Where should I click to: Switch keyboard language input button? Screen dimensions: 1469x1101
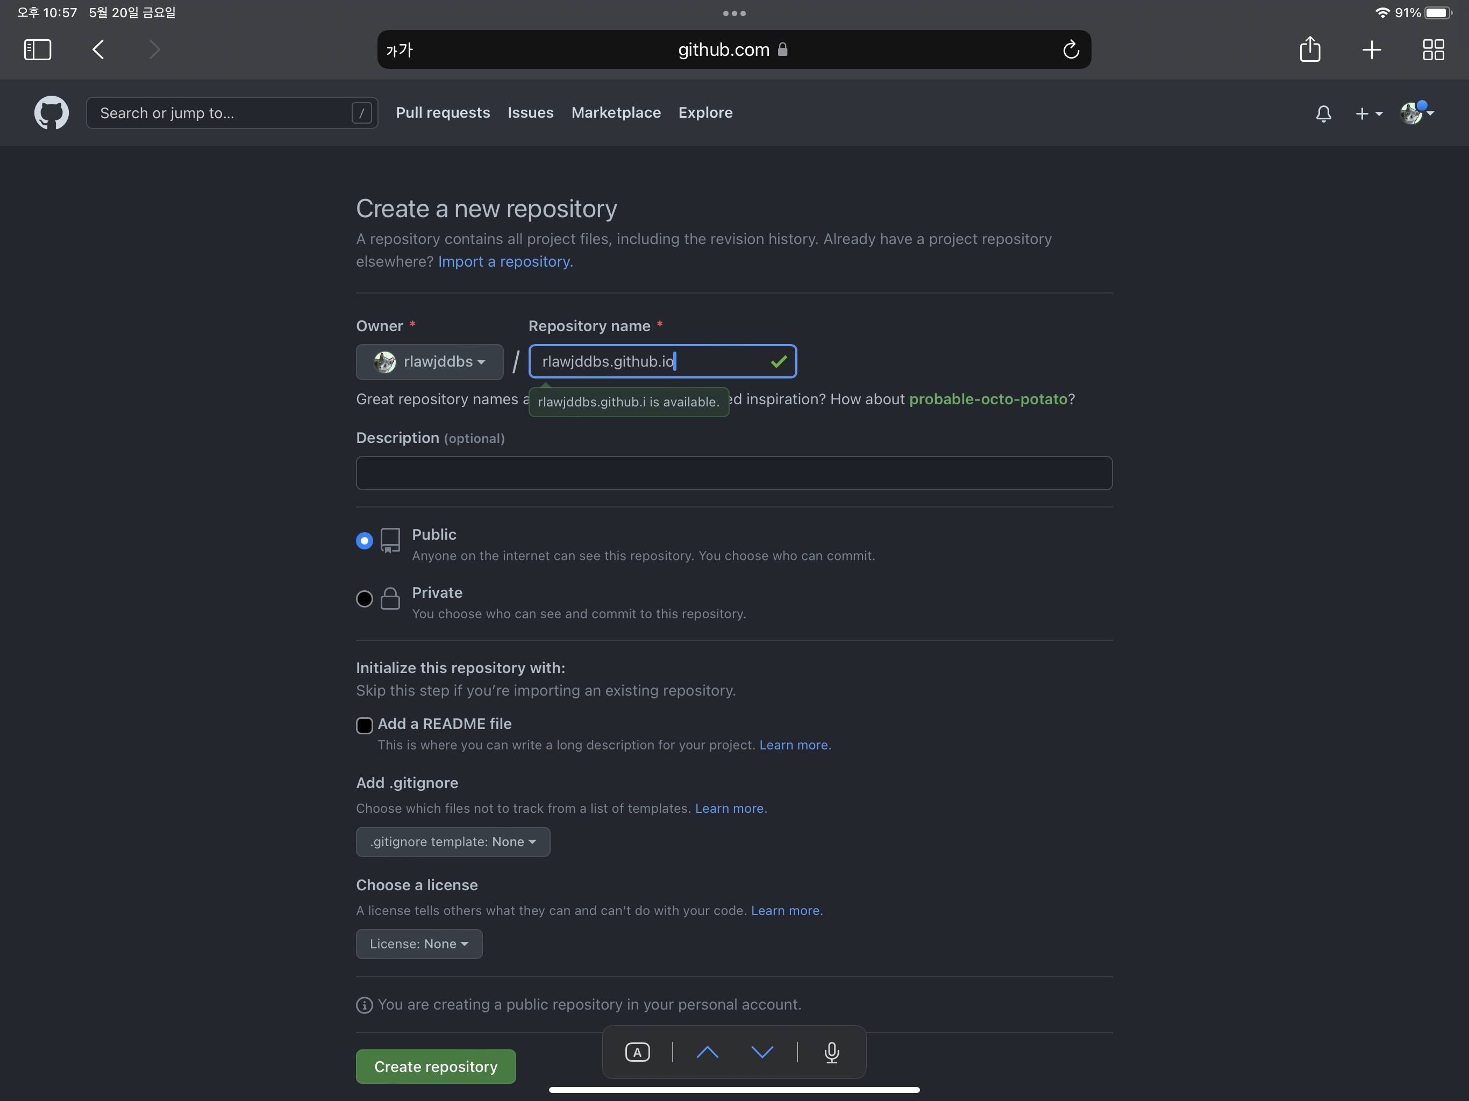coord(638,1052)
